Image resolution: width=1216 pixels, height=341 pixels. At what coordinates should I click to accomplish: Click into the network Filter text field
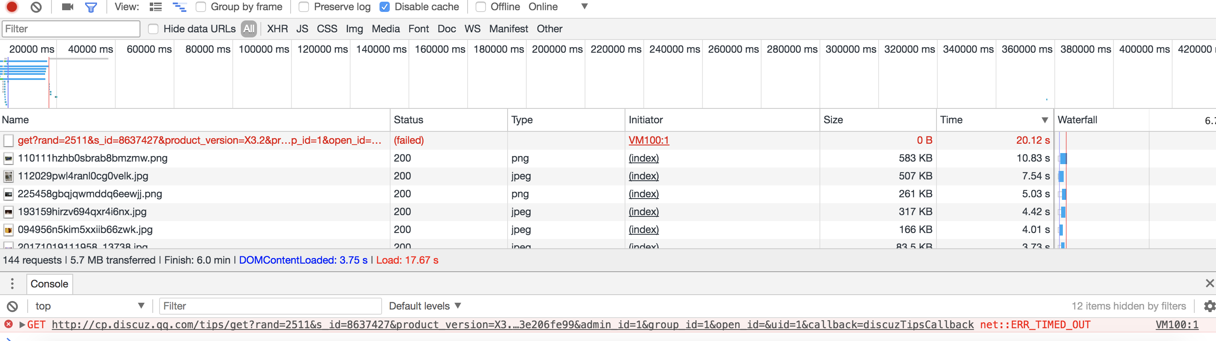(71, 29)
